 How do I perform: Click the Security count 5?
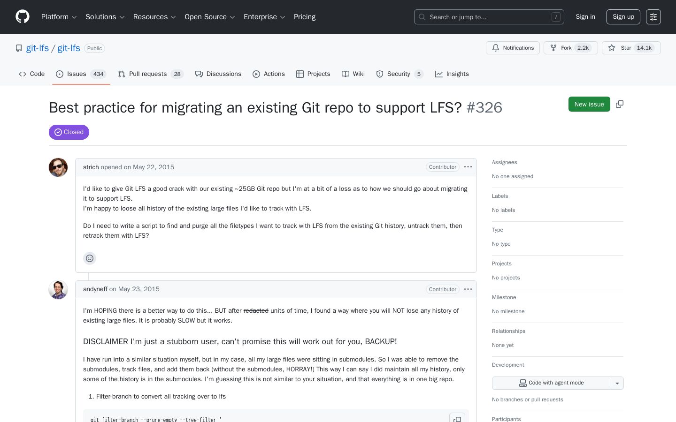[x=419, y=74]
